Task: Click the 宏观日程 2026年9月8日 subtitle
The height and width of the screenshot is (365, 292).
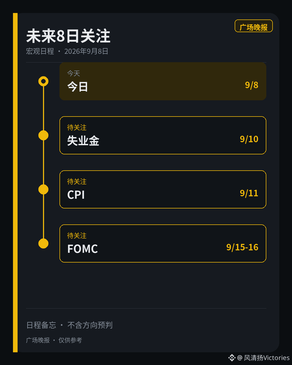Action: click(x=67, y=51)
